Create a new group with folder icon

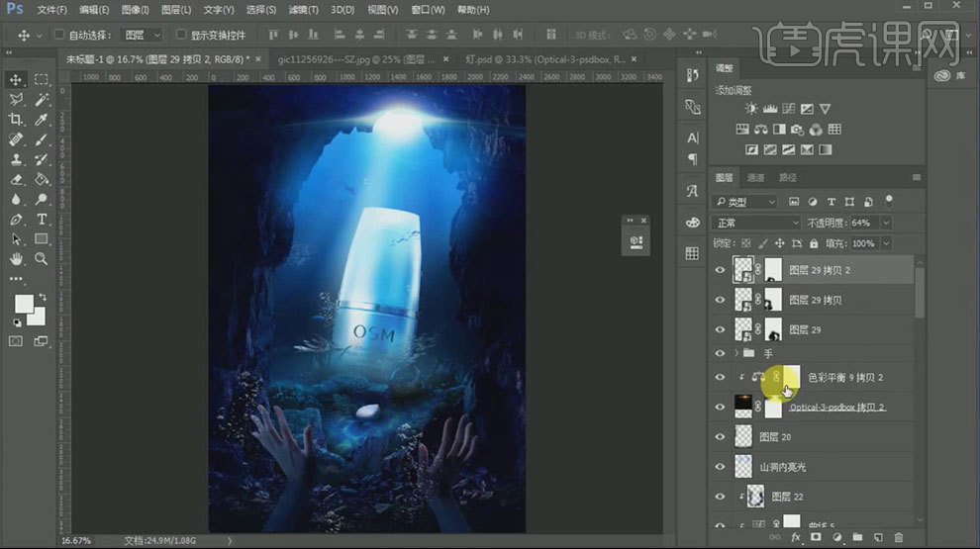(857, 537)
